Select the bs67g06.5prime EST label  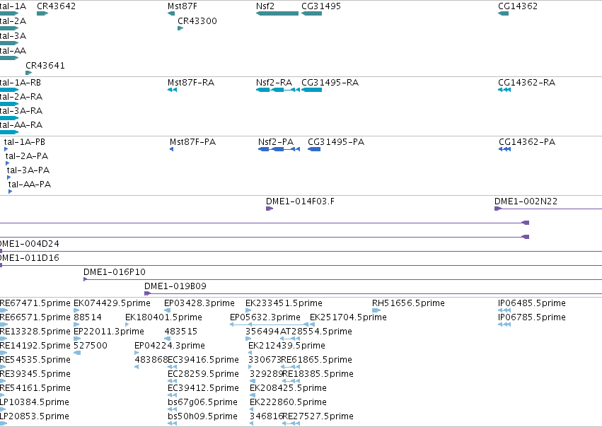click(202, 402)
